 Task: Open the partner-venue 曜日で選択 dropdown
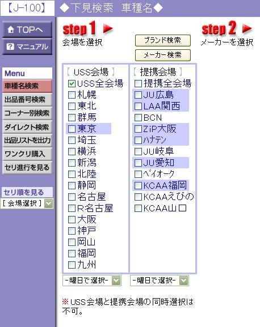point(160,281)
